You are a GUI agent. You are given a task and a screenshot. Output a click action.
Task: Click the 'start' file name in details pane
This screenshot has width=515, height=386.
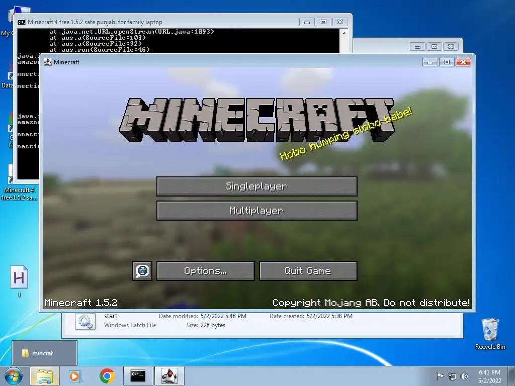click(111, 316)
